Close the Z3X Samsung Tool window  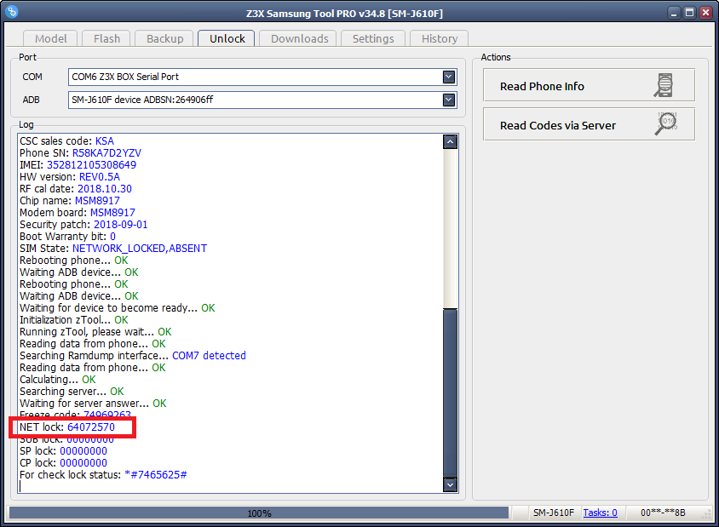coord(705,13)
